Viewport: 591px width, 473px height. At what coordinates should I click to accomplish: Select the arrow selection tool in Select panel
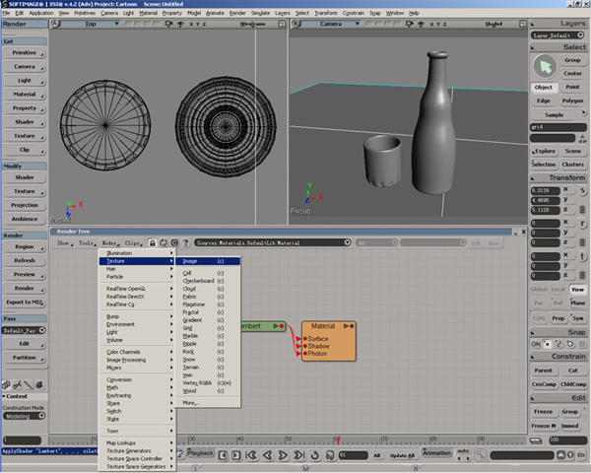545,67
